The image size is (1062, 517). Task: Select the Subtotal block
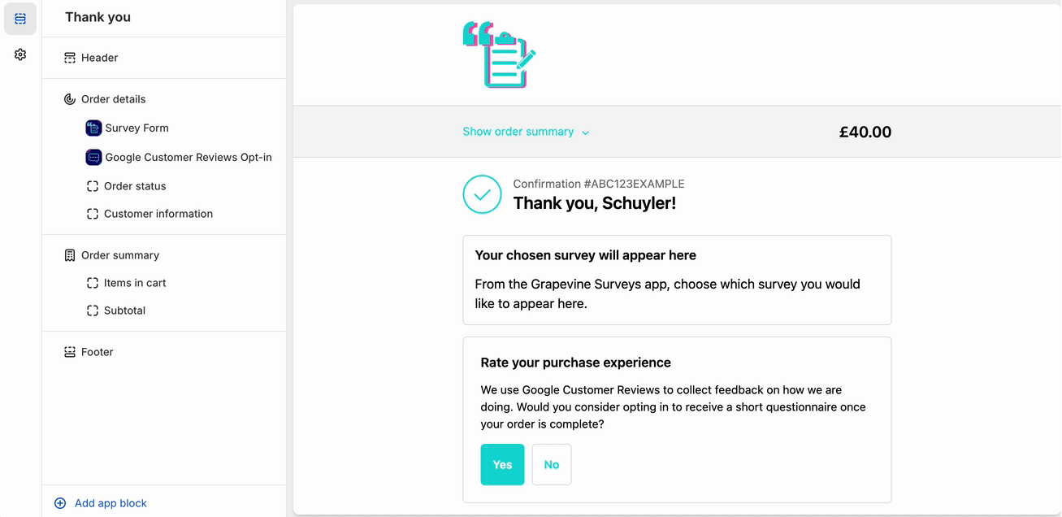[x=124, y=311]
